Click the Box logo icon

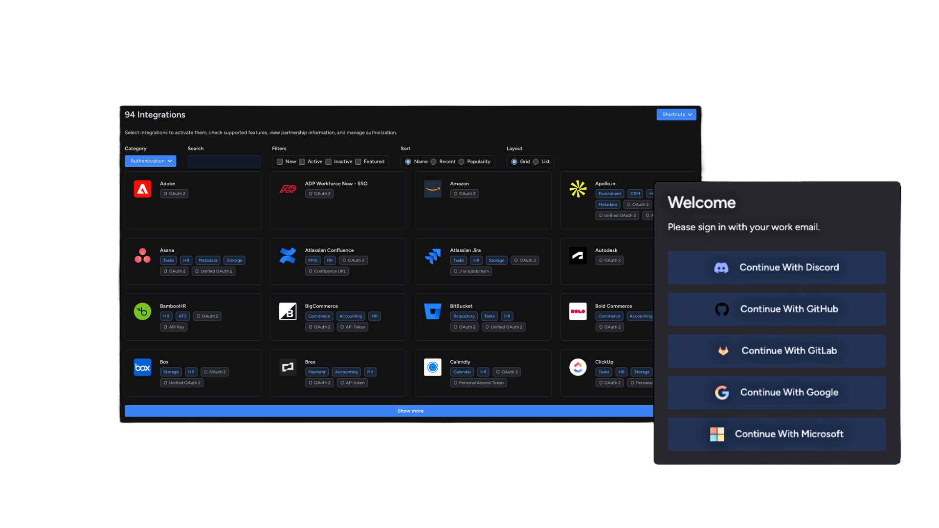click(142, 367)
